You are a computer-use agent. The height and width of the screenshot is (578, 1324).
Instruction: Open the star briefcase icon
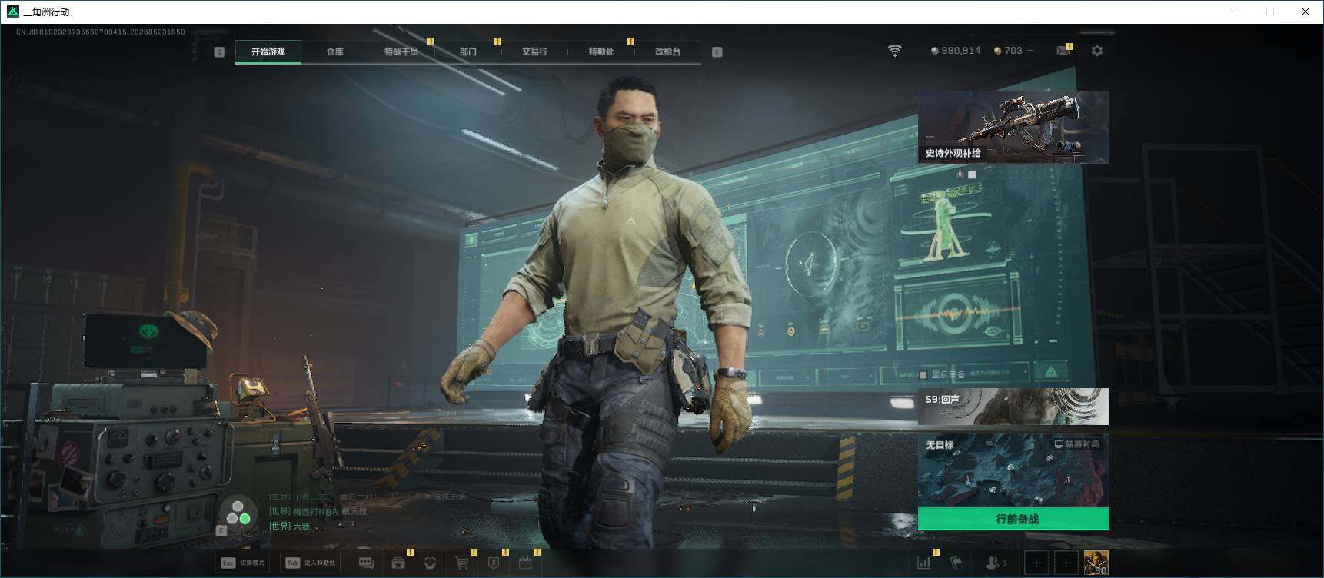398,563
